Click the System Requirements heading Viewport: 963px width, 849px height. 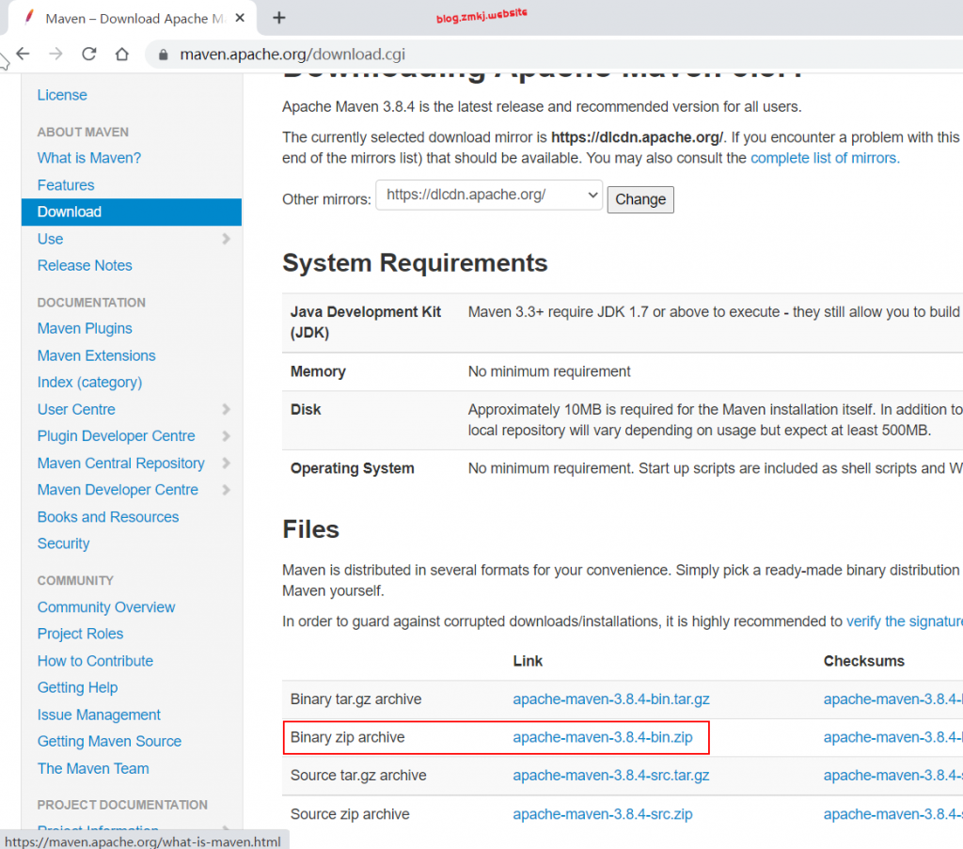click(x=415, y=263)
